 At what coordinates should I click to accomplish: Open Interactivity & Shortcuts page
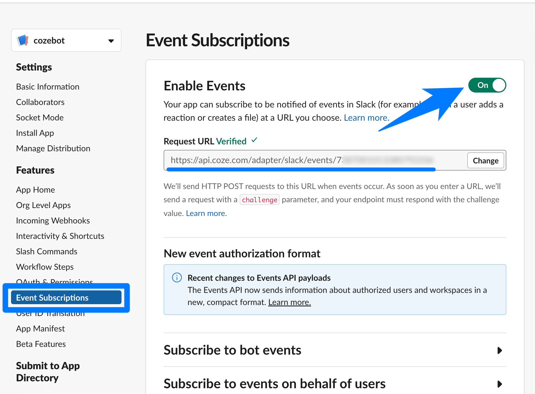coord(60,236)
